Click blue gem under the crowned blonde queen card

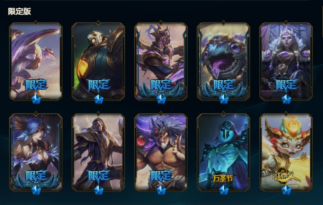pyautogui.click(x=286, y=99)
